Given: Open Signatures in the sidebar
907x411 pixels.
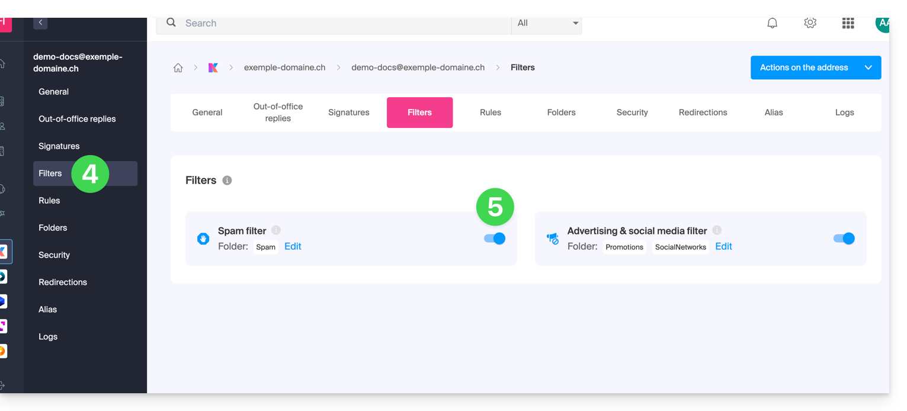Looking at the screenshot, I should (85, 146).
